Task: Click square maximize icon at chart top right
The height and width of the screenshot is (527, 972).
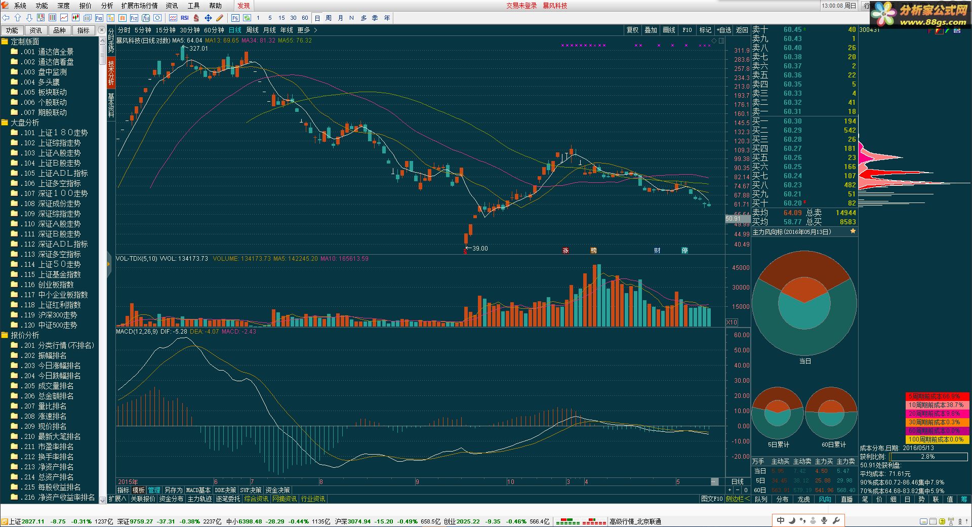Action: pyautogui.click(x=721, y=40)
